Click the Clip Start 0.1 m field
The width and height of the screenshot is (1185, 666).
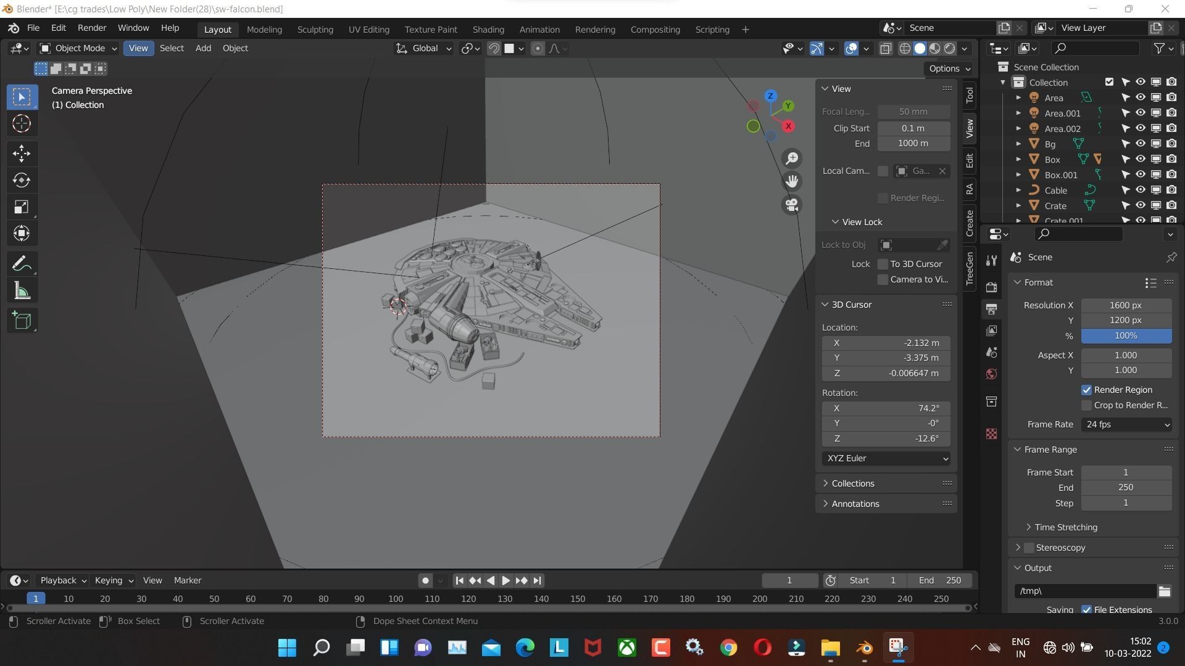(913, 128)
